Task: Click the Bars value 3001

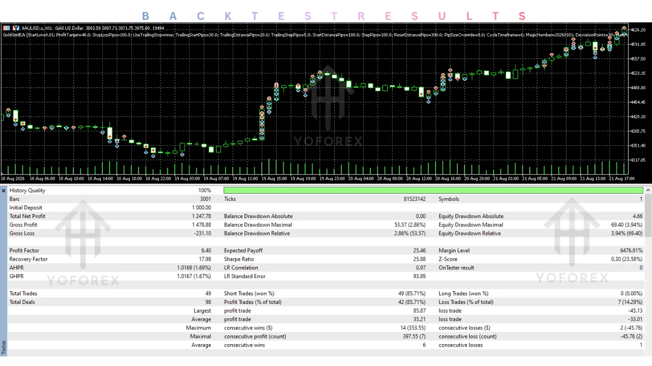Action: 205,199
